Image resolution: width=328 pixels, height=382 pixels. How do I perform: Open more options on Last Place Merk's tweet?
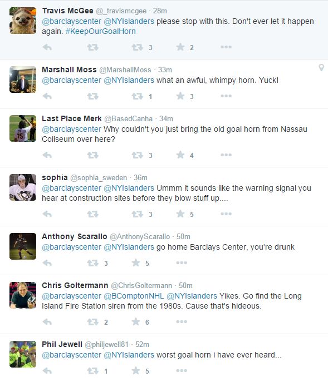(x=226, y=155)
